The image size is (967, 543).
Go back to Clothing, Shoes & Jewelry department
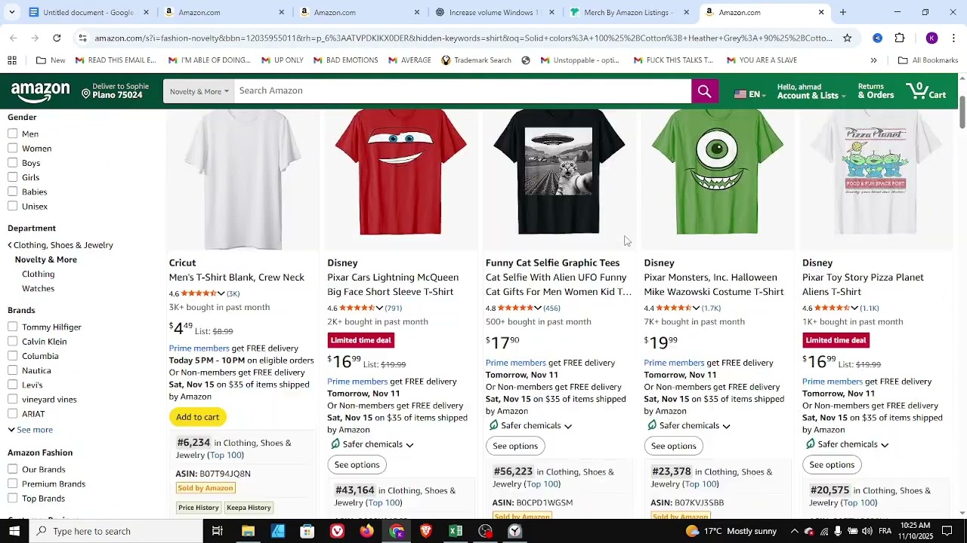pos(60,245)
